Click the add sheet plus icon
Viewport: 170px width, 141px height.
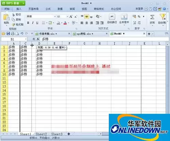point(69,134)
